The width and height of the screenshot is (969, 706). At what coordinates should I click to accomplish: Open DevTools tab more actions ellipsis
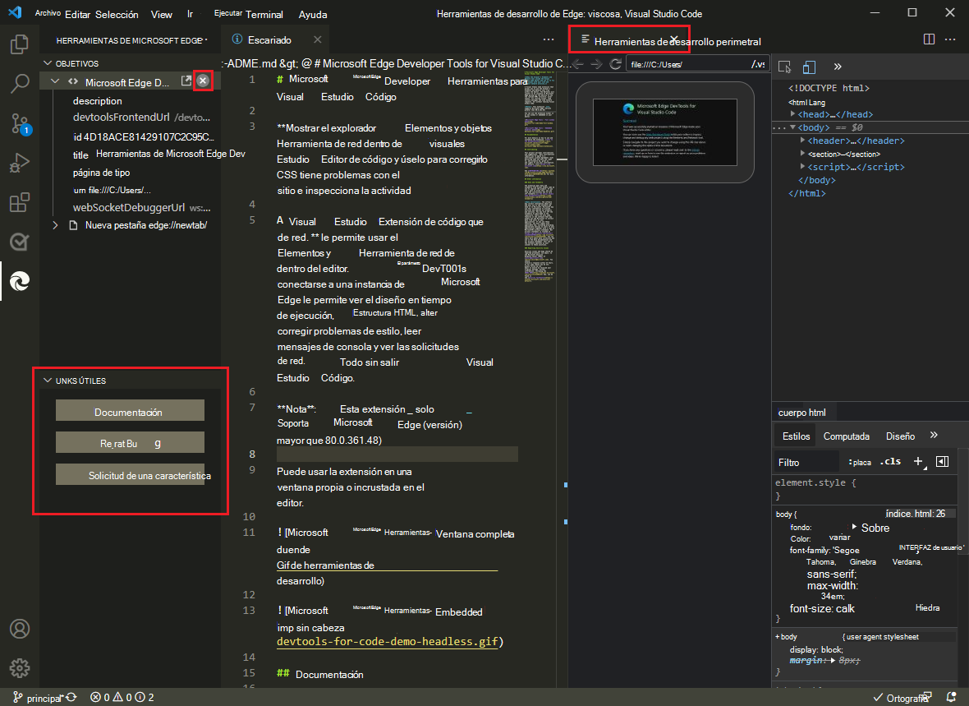(950, 39)
